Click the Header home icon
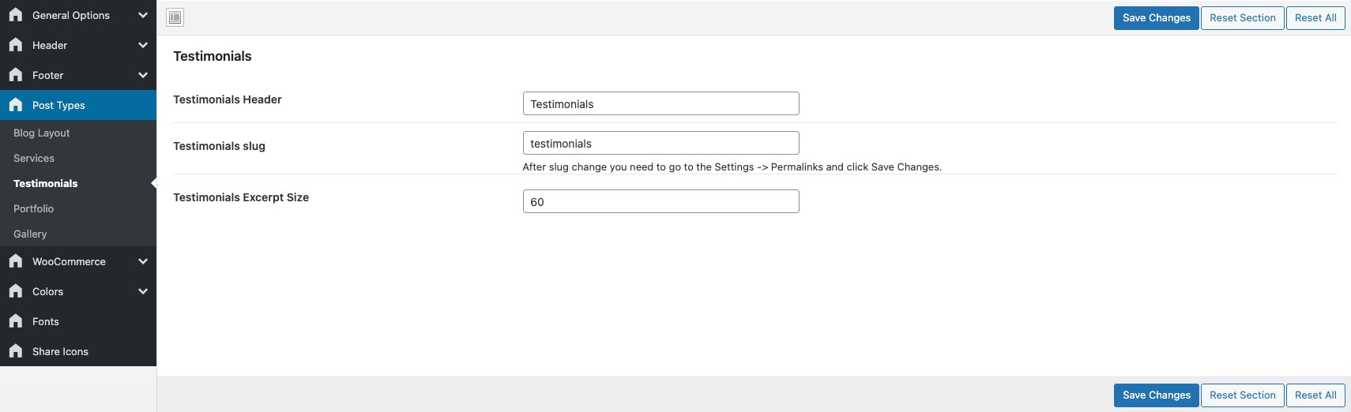This screenshot has width=1351, height=412. tap(16, 45)
